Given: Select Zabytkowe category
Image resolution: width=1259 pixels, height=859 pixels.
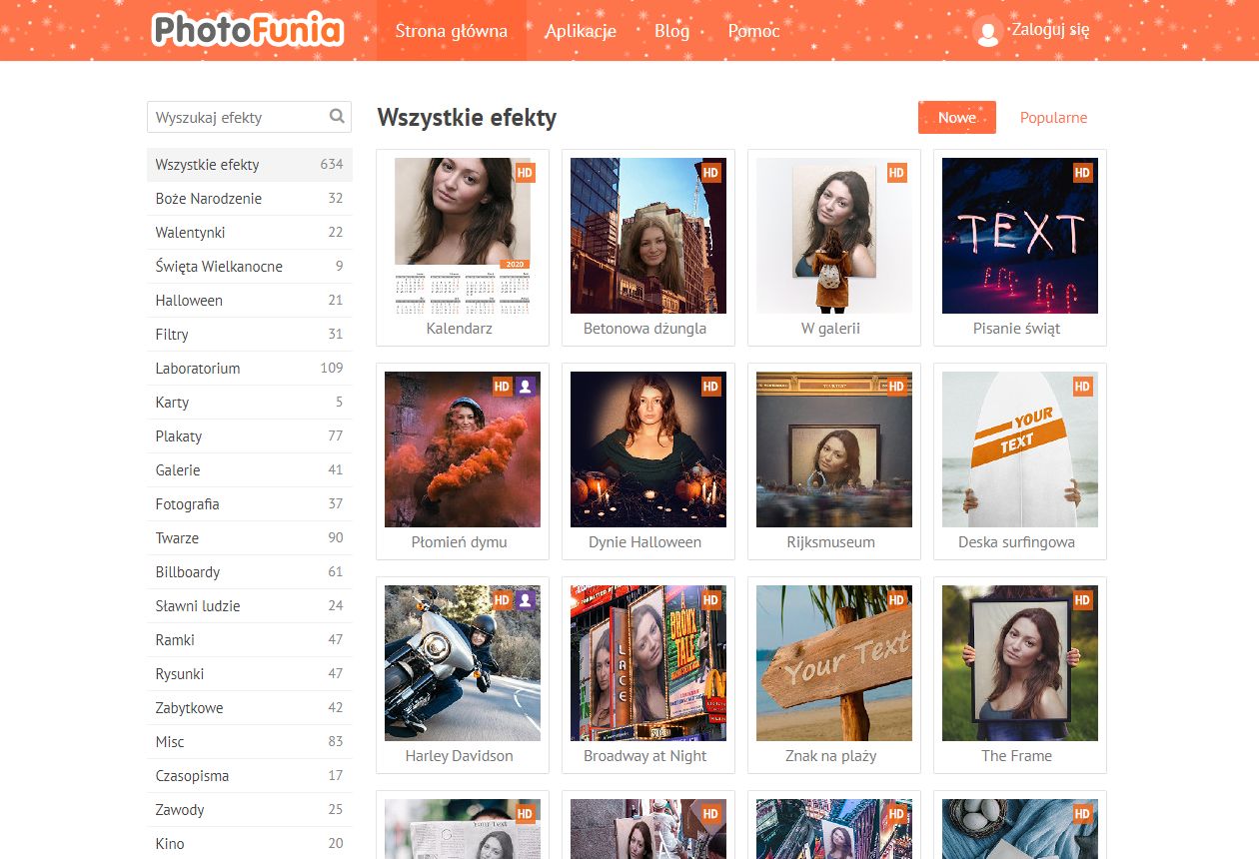Looking at the screenshot, I should [x=249, y=708].
